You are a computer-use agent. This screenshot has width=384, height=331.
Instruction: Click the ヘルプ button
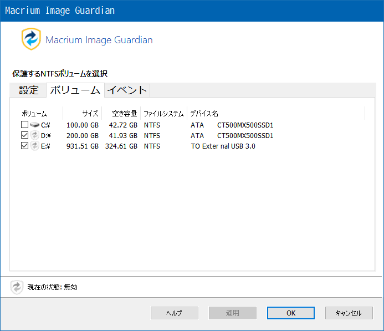175,313
